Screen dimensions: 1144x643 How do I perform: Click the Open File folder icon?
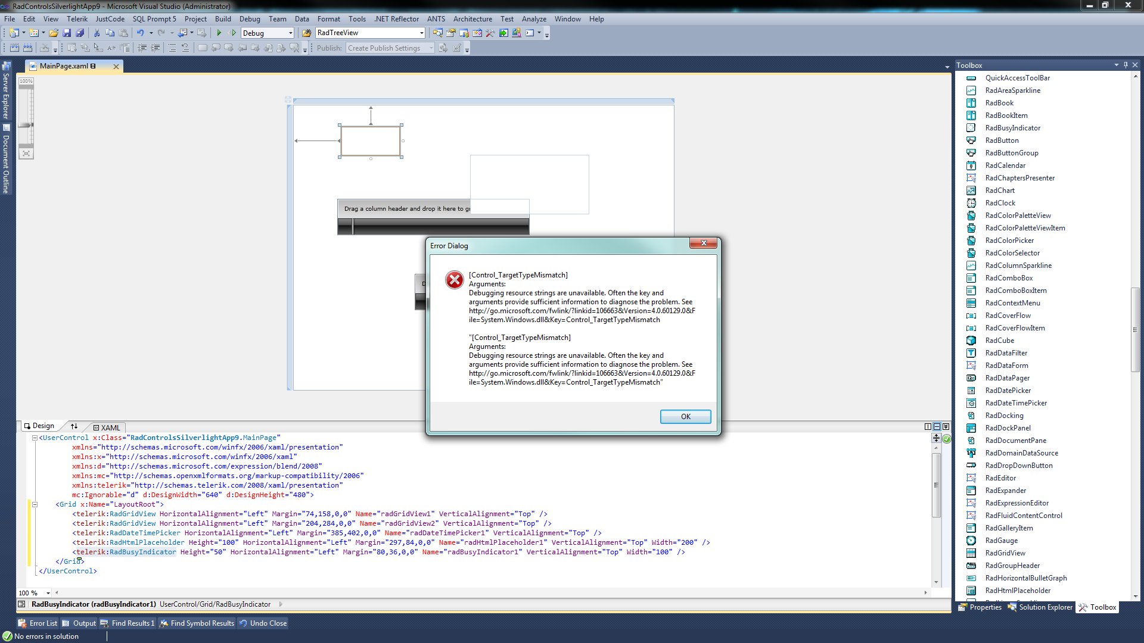[x=54, y=33]
